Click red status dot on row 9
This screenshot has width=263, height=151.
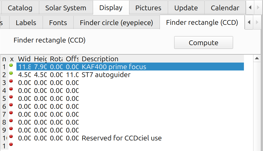tap(11, 129)
